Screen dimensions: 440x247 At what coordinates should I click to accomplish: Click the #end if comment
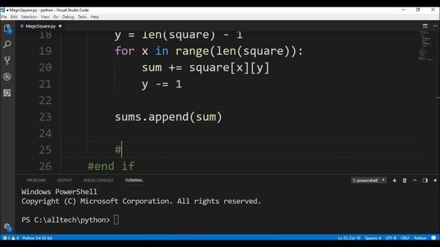[x=111, y=166]
